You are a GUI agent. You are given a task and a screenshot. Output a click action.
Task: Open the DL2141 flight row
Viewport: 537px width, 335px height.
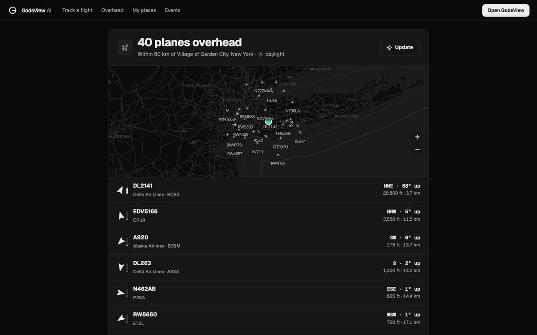[x=268, y=190]
